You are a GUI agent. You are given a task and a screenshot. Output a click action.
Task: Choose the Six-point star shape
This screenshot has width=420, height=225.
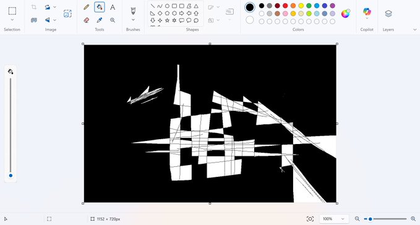pyautogui.click(x=174, y=20)
